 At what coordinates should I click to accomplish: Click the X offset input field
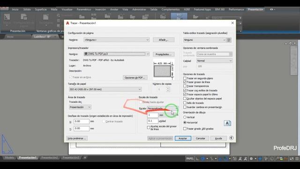pyautogui.click(x=82, y=122)
